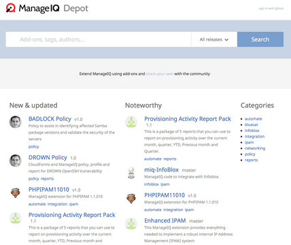
Task: Click Provisioning Activity Report Pack avatar under Noteworthy
Action: (131, 122)
